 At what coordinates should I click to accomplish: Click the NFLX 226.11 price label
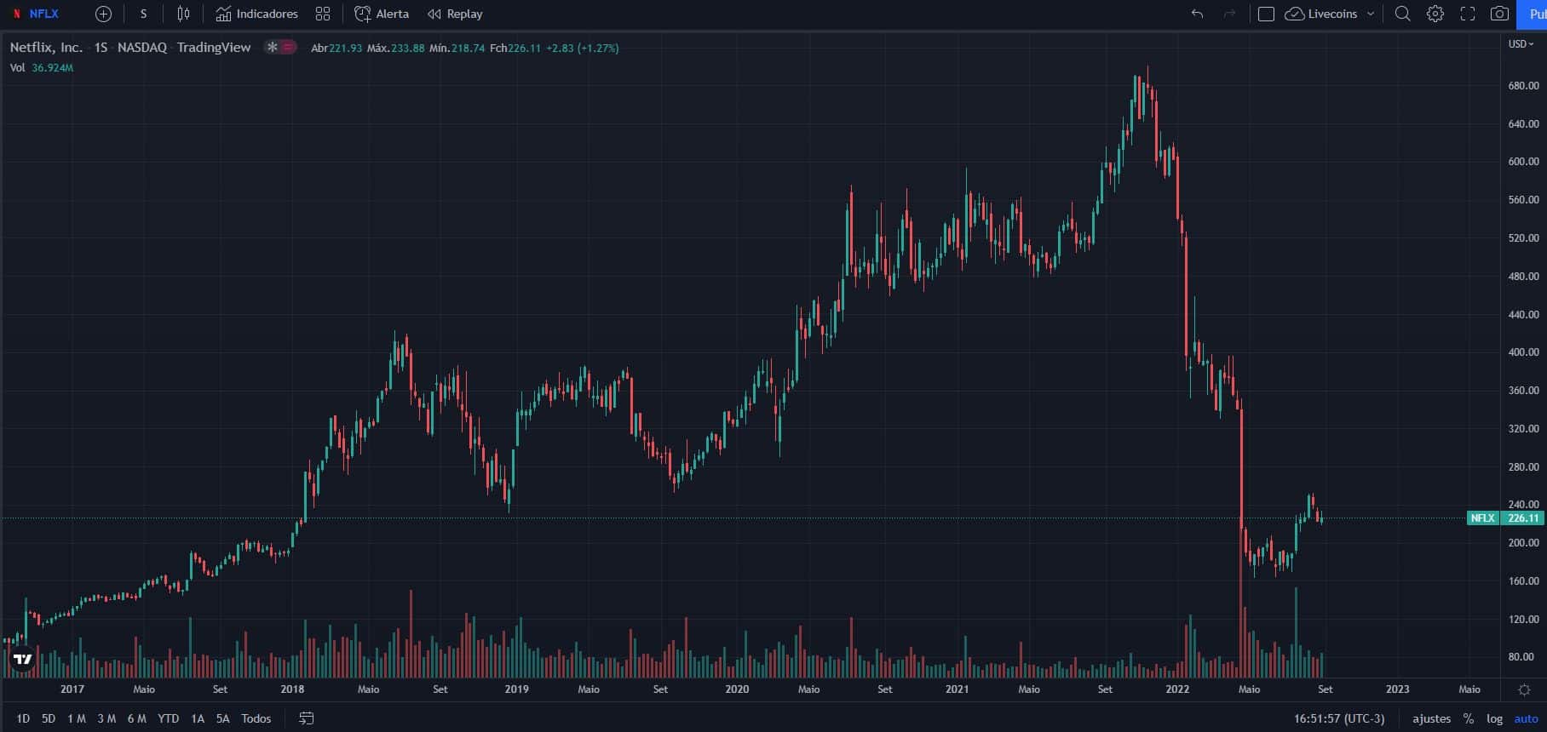tap(1505, 518)
